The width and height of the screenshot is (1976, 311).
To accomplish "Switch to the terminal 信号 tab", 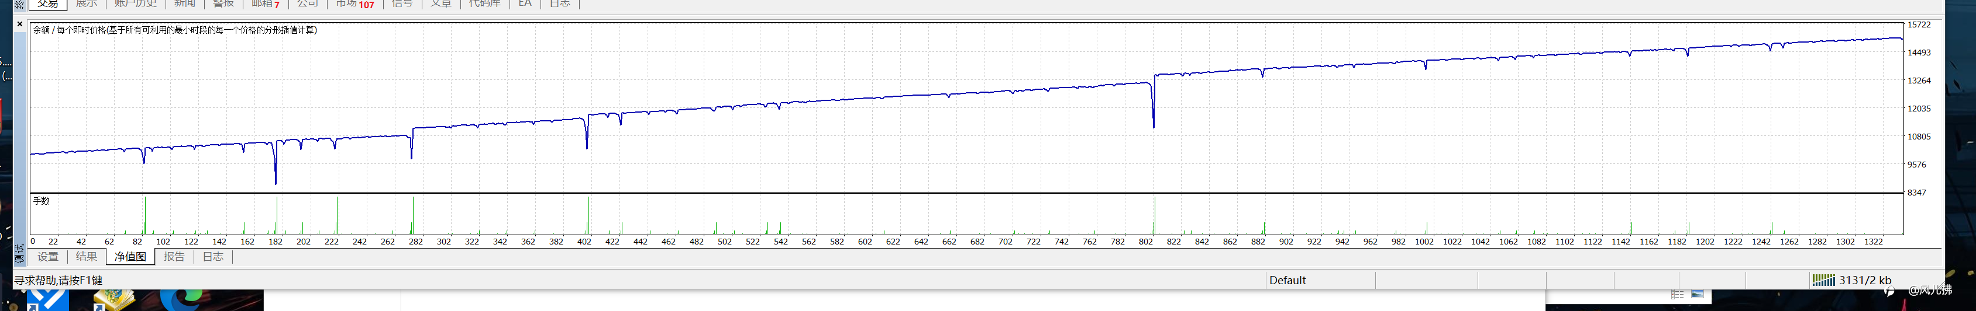I will click(x=402, y=4).
